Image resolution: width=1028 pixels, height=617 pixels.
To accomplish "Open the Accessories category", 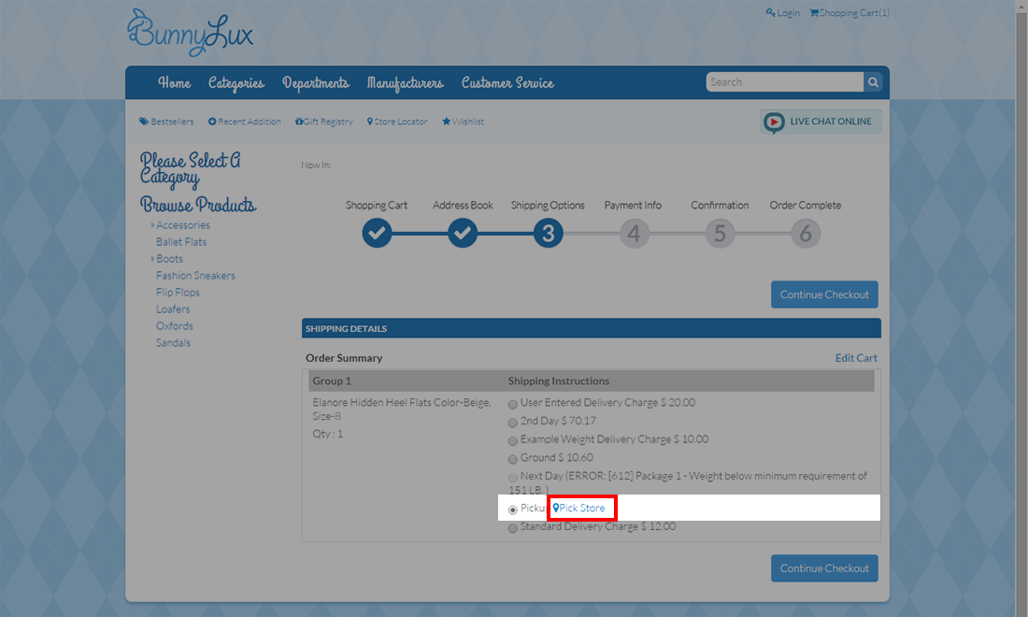I will tap(183, 225).
